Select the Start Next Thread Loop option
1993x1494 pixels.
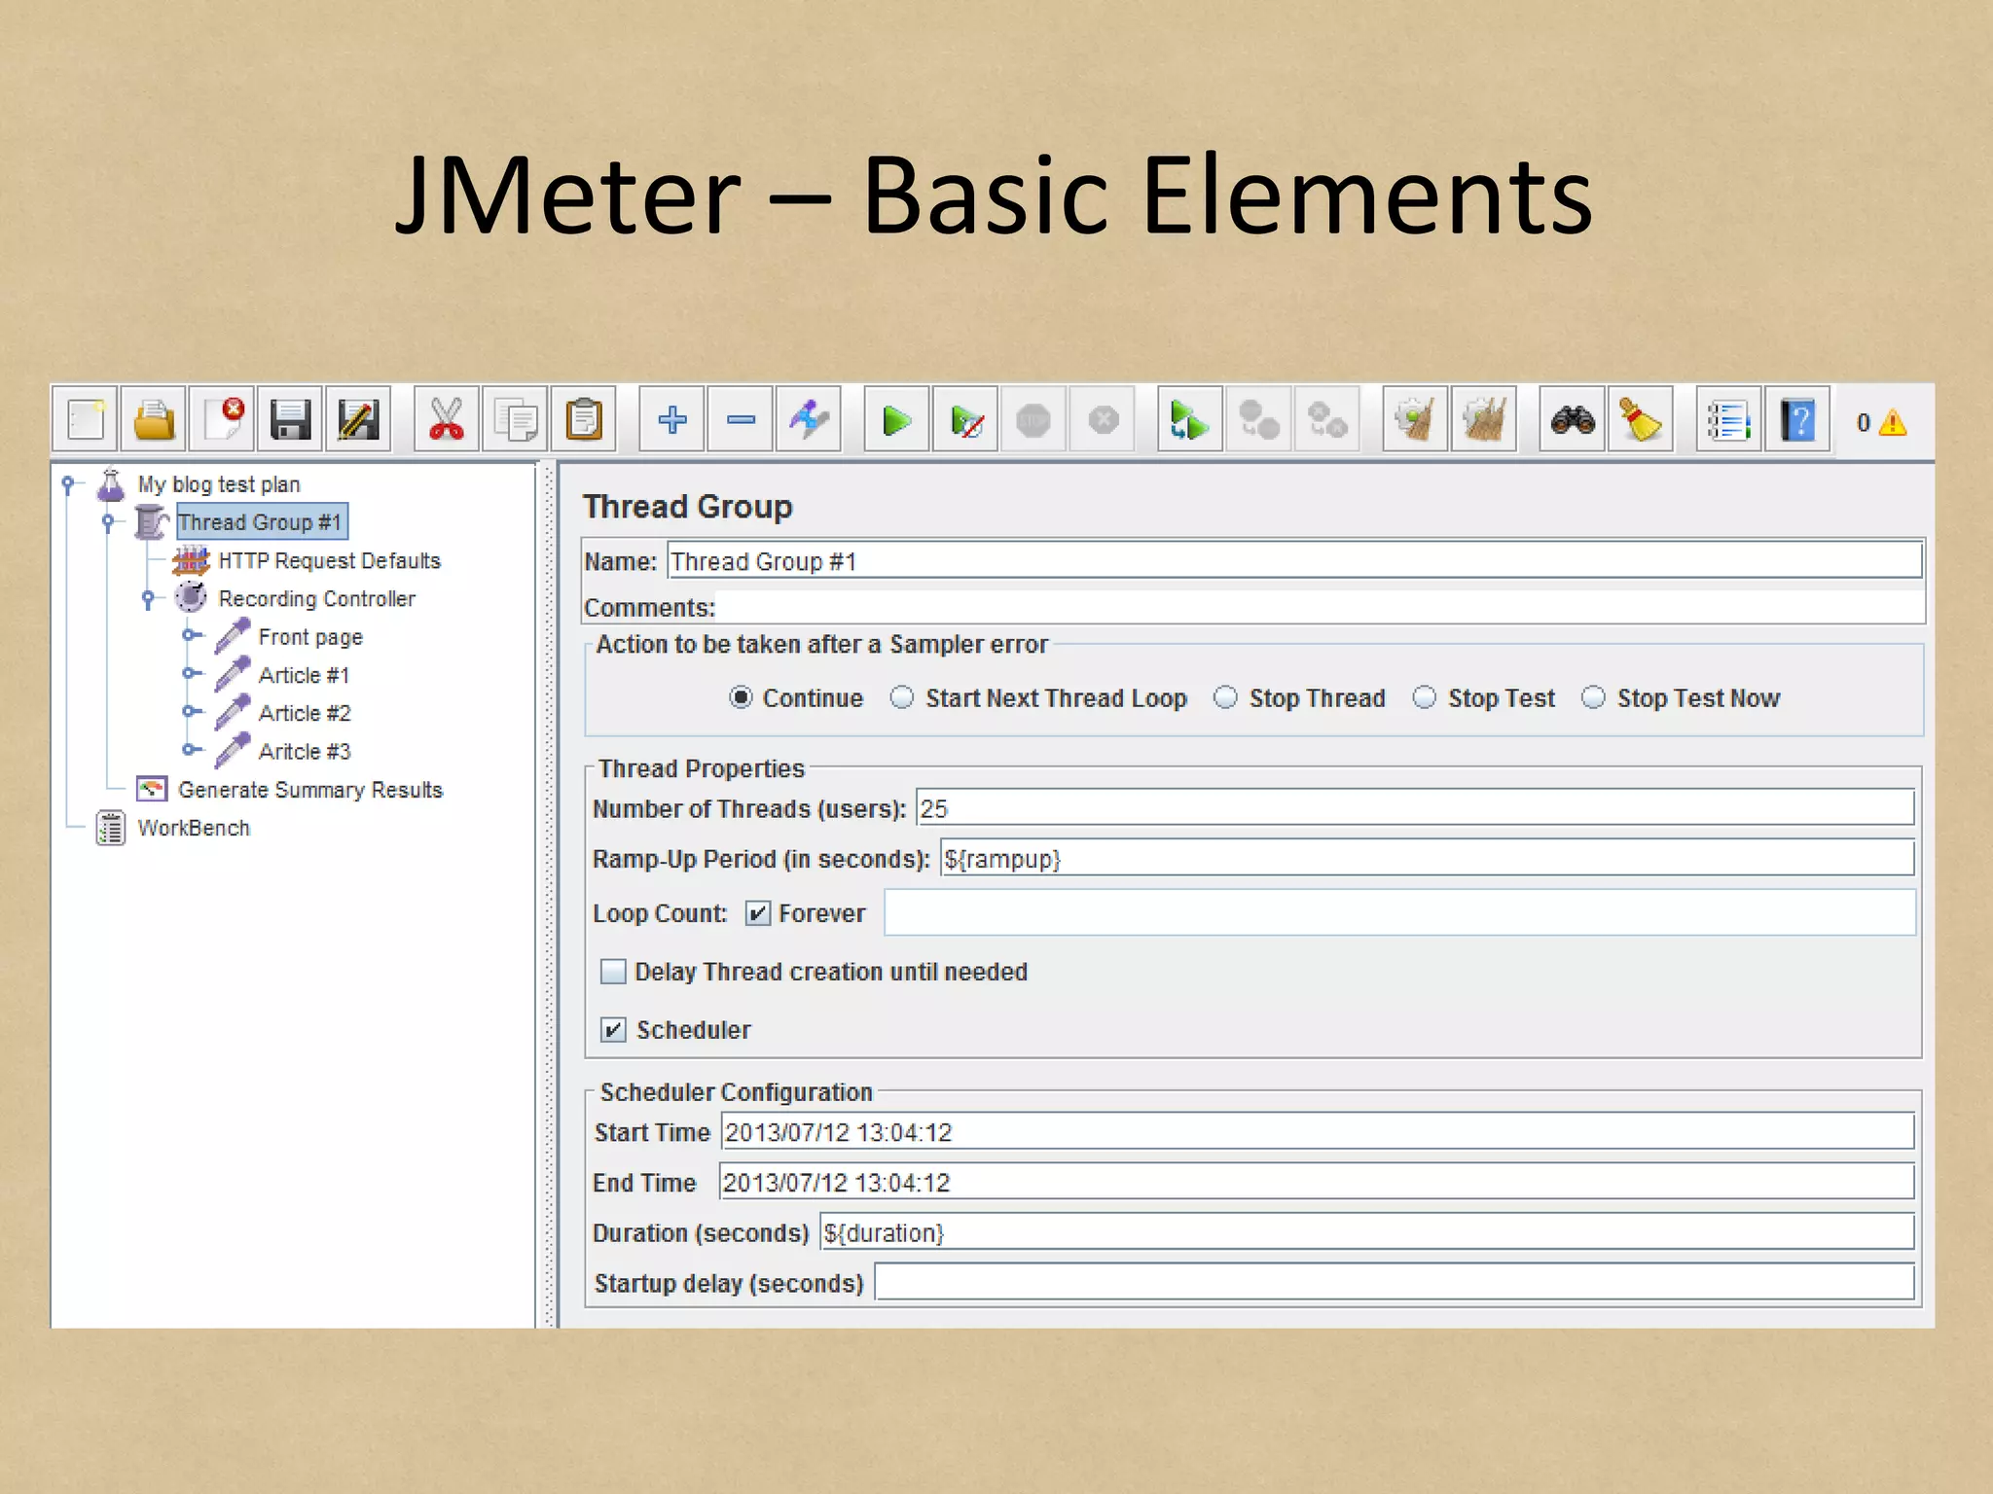(x=902, y=697)
